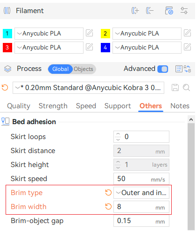Viewport: 196px width, 231px height.
Task: Open the Strength tab
Action: tap(53, 106)
